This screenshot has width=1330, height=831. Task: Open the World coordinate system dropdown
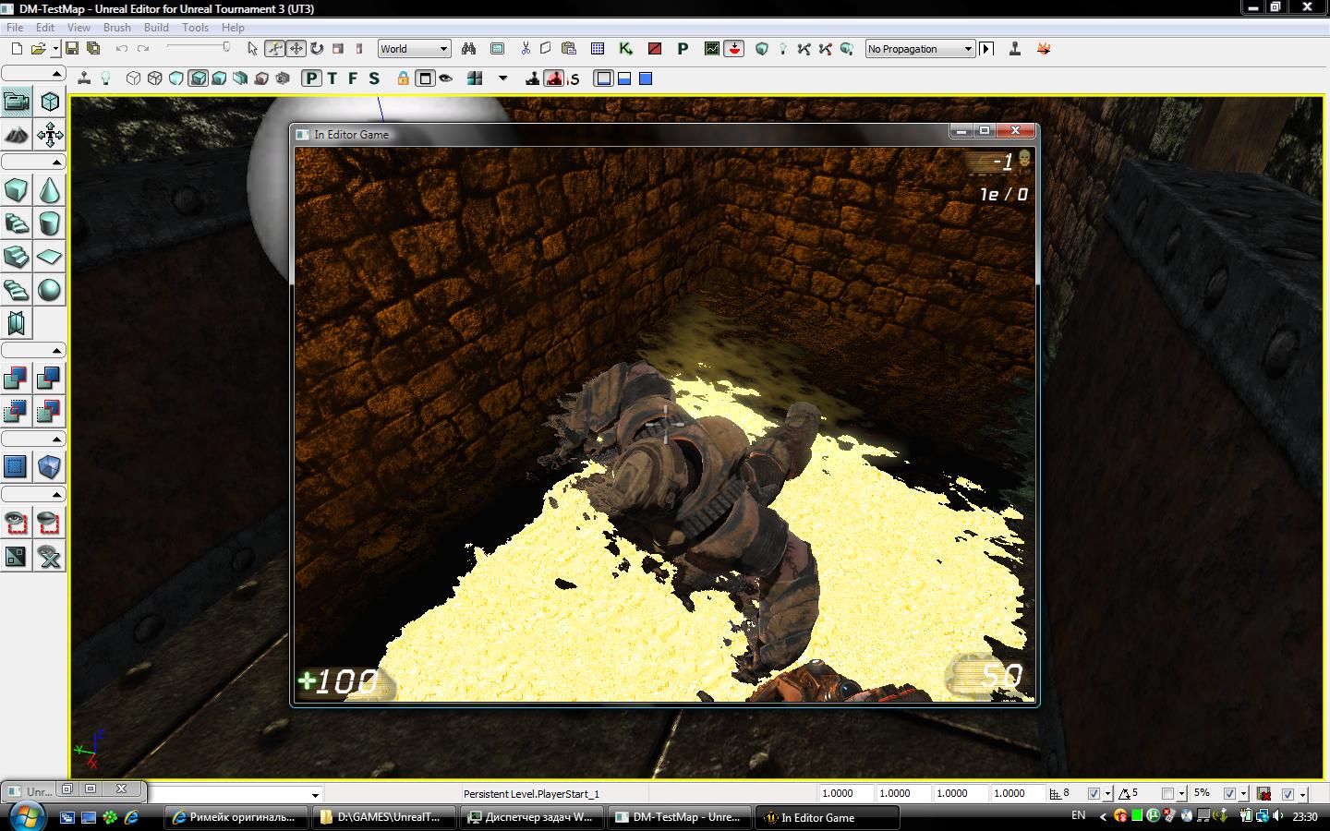(x=414, y=49)
